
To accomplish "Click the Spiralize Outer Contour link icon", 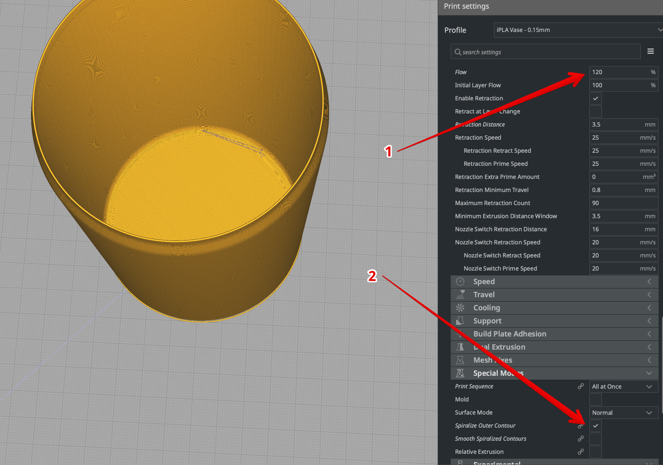I will [580, 425].
